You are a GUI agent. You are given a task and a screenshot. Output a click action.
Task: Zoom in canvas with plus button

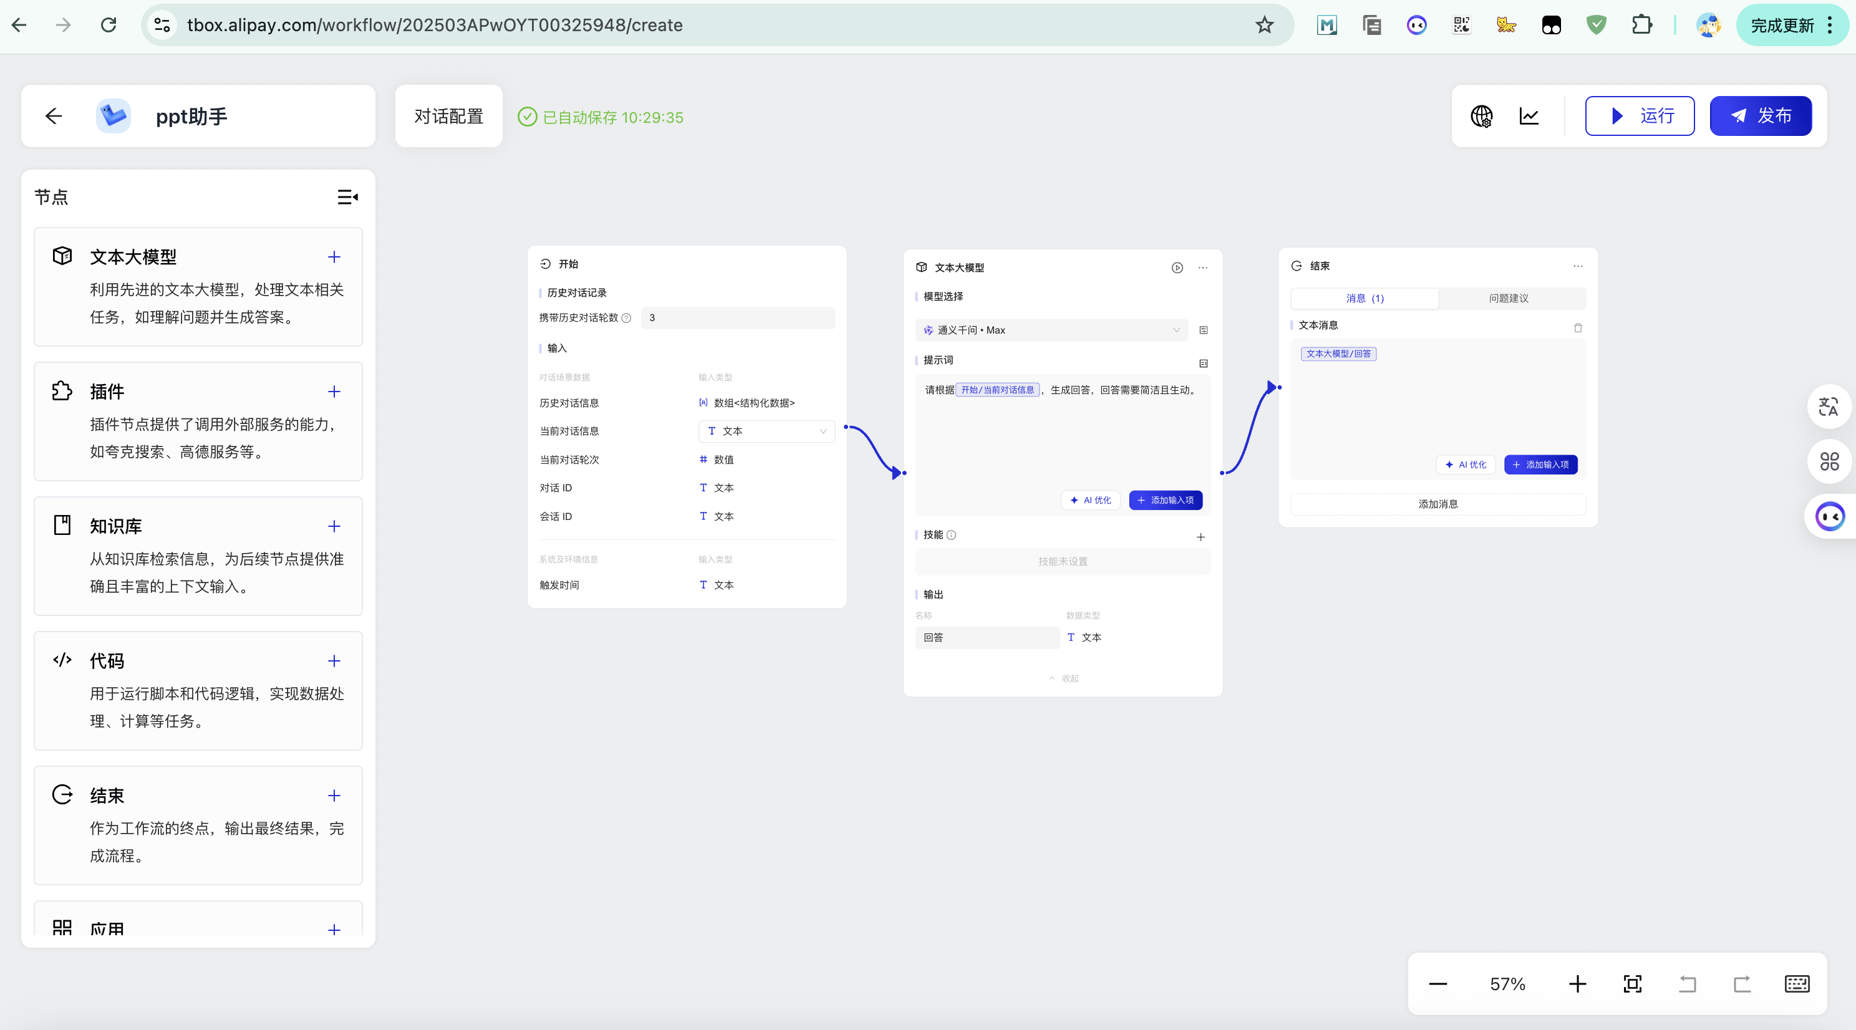coord(1577,984)
